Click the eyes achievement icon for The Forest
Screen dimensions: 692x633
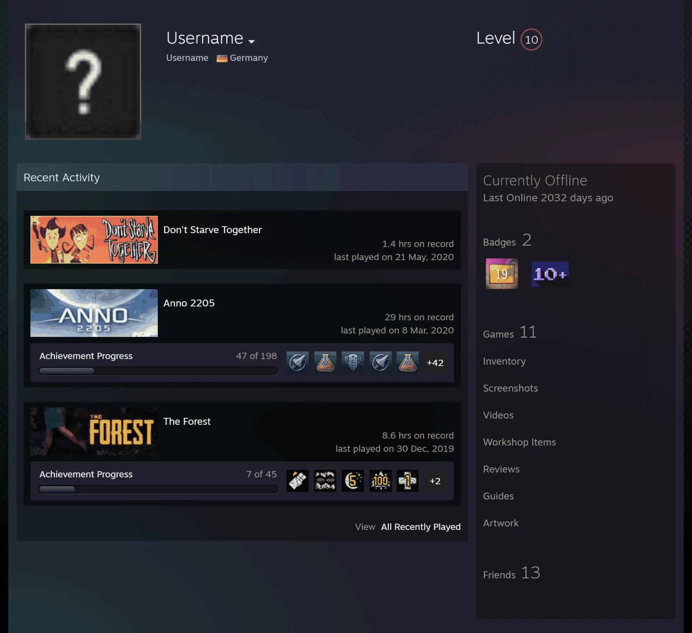click(x=325, y=481)
